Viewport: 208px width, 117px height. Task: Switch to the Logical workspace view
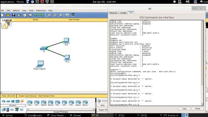[7, 20]
